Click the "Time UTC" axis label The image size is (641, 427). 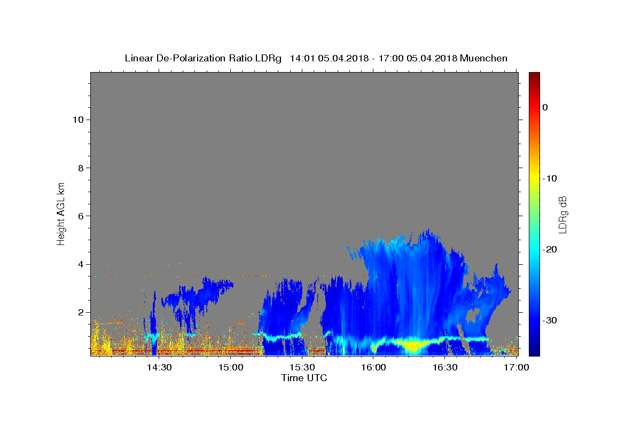click(x=304, y=378)
